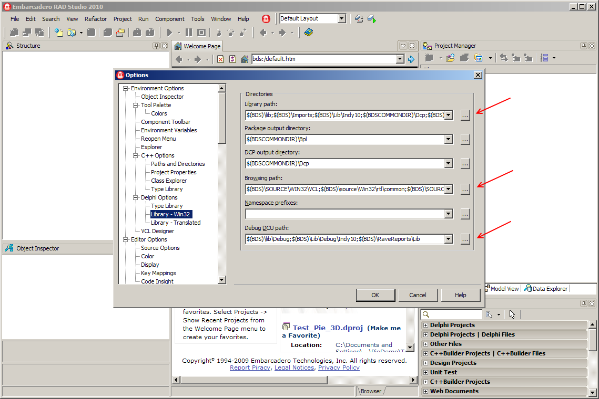The height and width of the screenshot is (399, 599).
Task: Expand the Delphi Projects palette category
Action: 425,325
